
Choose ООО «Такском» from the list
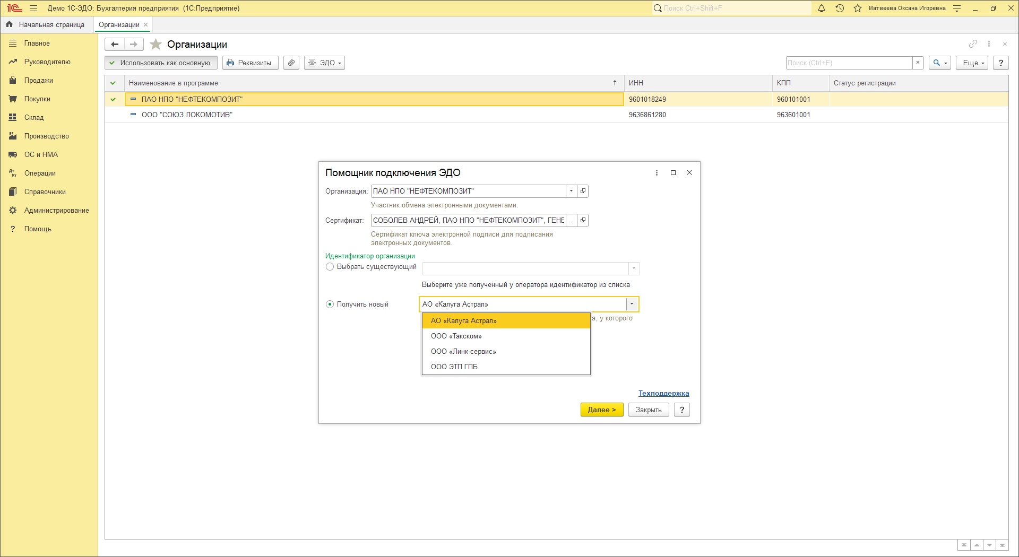tap(456, 336)
